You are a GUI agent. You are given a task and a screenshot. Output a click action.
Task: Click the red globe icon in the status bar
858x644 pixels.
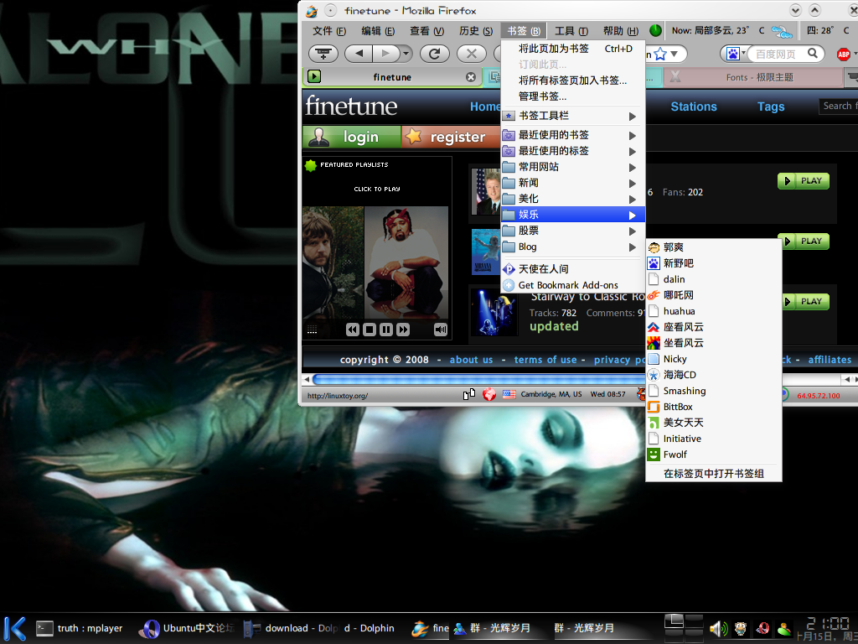click(489, 394)
